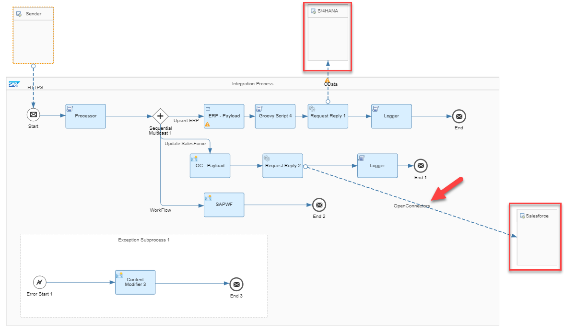Click the Request Reply 2 step
The height and width of the screenshot is (331, 564).
[282, 166]
